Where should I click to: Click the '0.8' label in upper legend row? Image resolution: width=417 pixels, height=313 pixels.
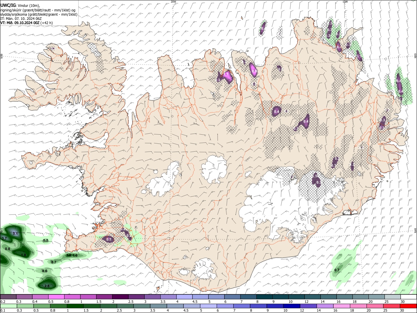(x=67, y=302)
